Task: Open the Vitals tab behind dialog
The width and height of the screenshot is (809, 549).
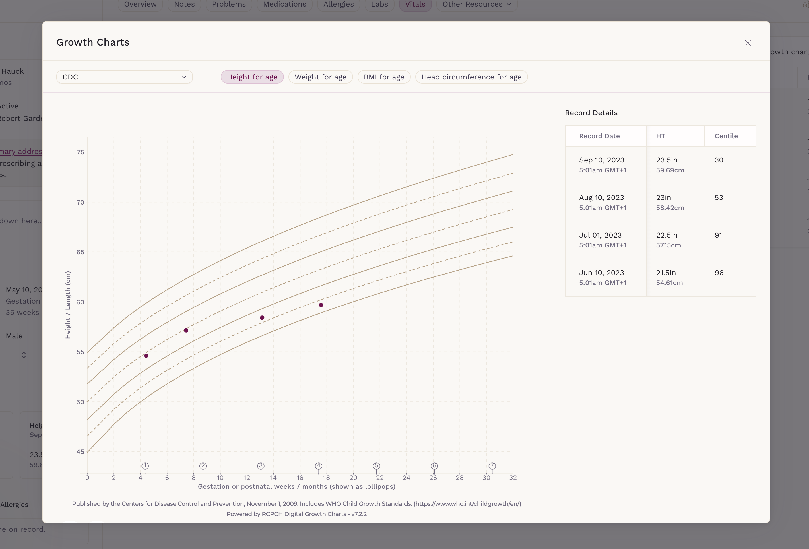Action: pos(415,5)
